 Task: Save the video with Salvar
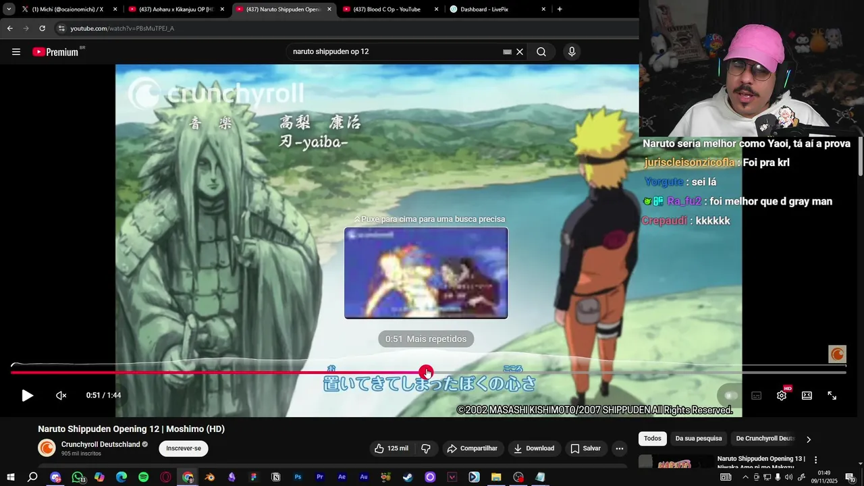pyautogui.click(x=585, y=448)
